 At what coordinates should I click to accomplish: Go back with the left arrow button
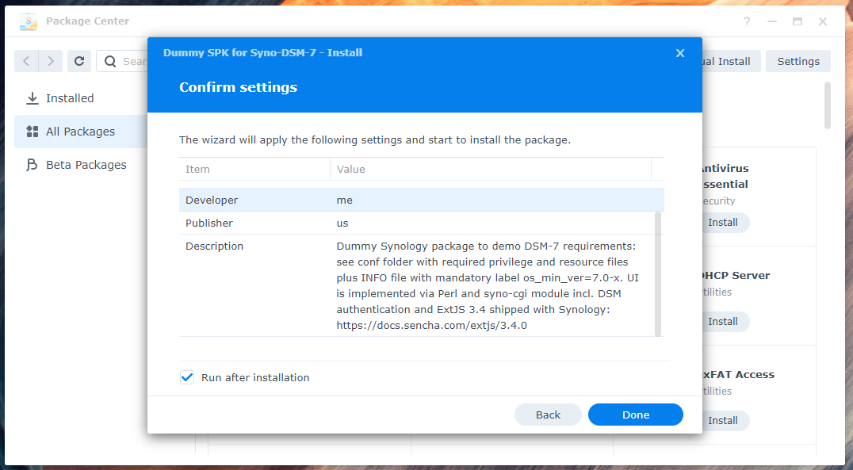pyautogui.click(x=26, y=62)
